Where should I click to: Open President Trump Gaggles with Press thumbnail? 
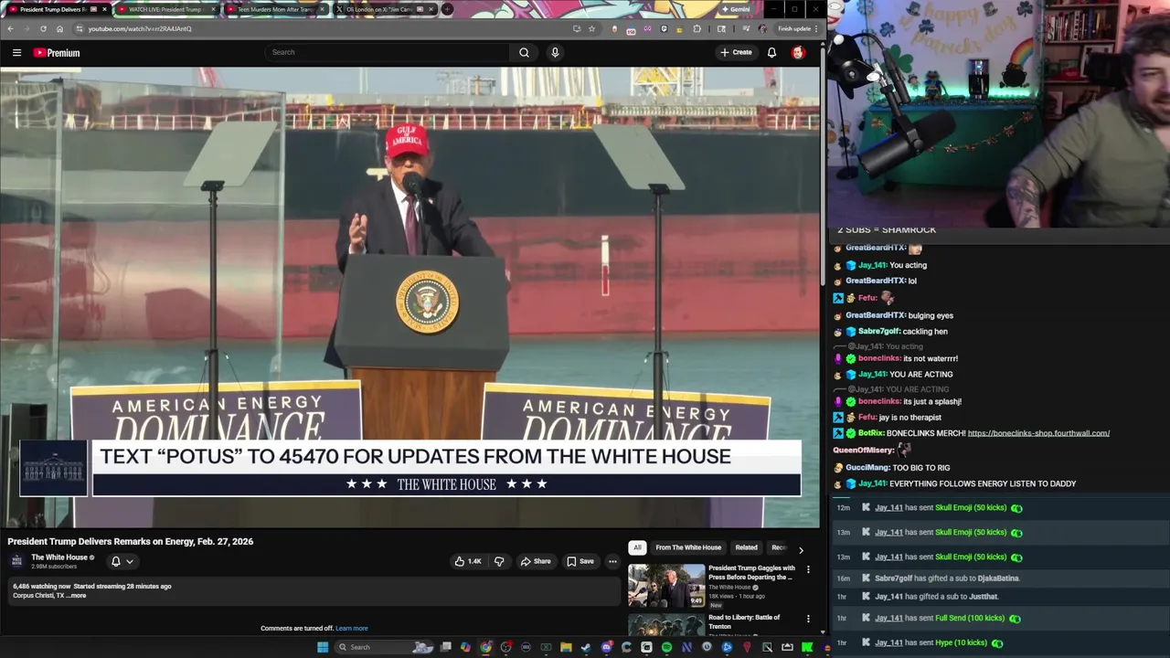click(666, 586)
